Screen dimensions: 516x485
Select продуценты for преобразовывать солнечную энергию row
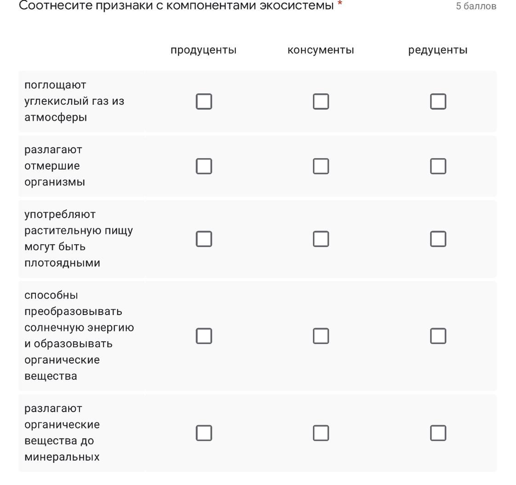click(x=204, y=336)
